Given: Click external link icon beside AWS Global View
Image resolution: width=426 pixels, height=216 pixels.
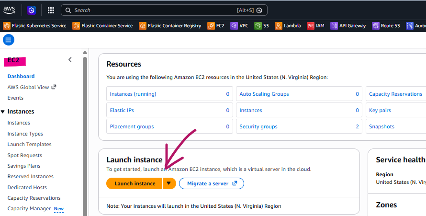Looking at the screenshot, I should pos(54,87).
